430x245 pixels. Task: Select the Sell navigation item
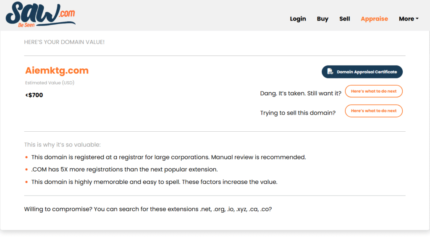tap(344, 19)
